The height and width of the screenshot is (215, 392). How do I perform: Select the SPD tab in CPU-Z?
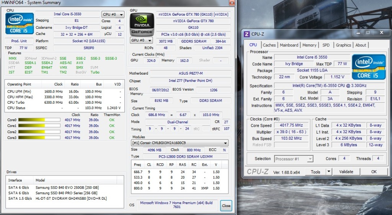point(326,45)
